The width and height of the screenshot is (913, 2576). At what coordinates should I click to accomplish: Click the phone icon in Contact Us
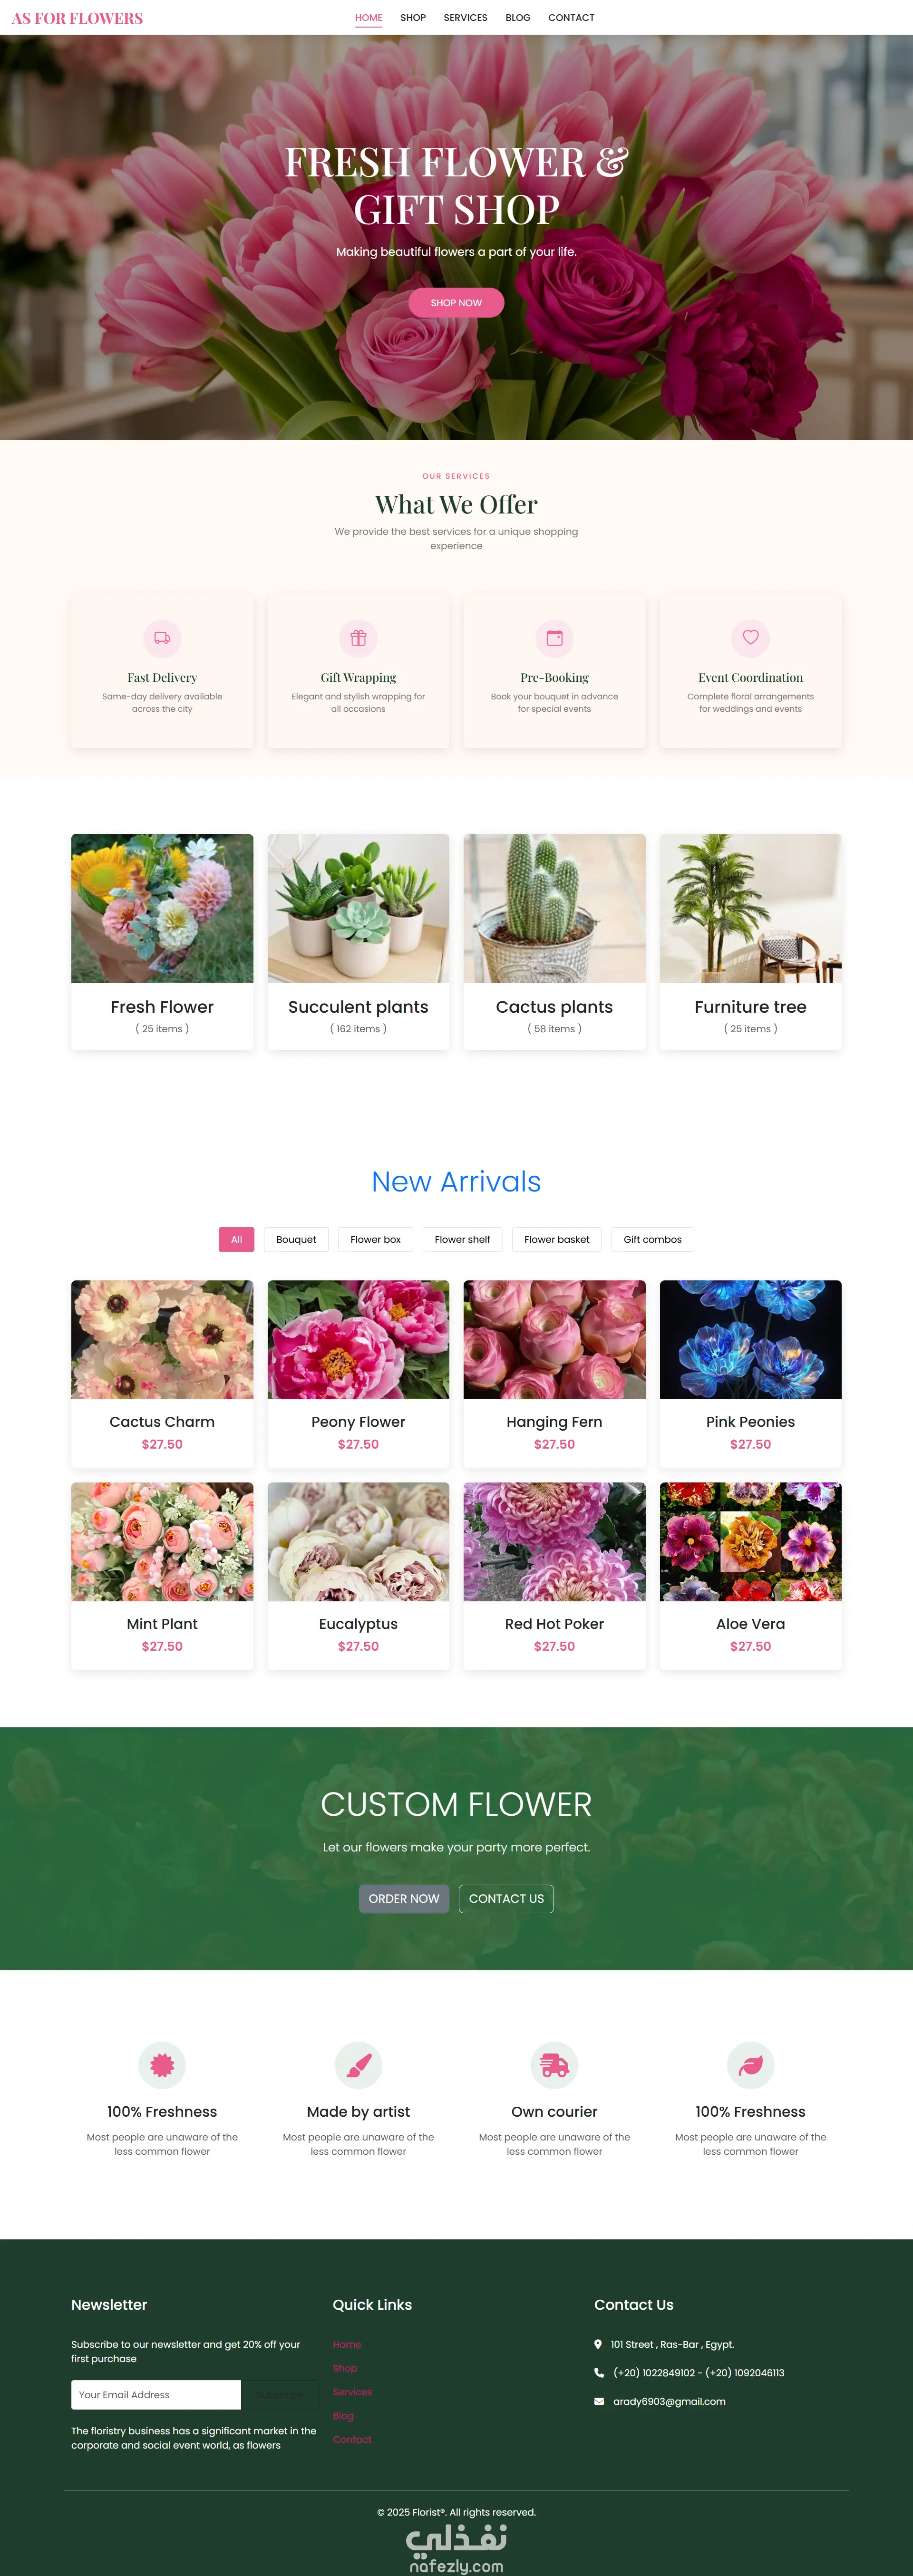pyautogui.click(x=599, y=2372)
